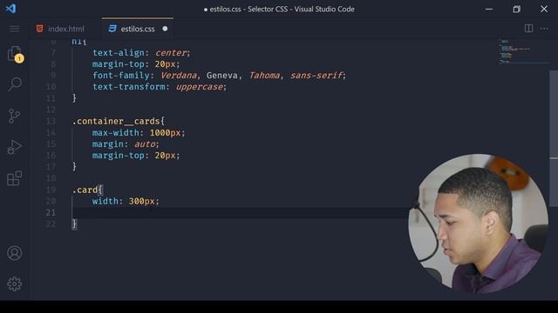Screen dimensions: 558x313
Task: Open the More Actions ellipsis menu
Action: coord(544,29)
